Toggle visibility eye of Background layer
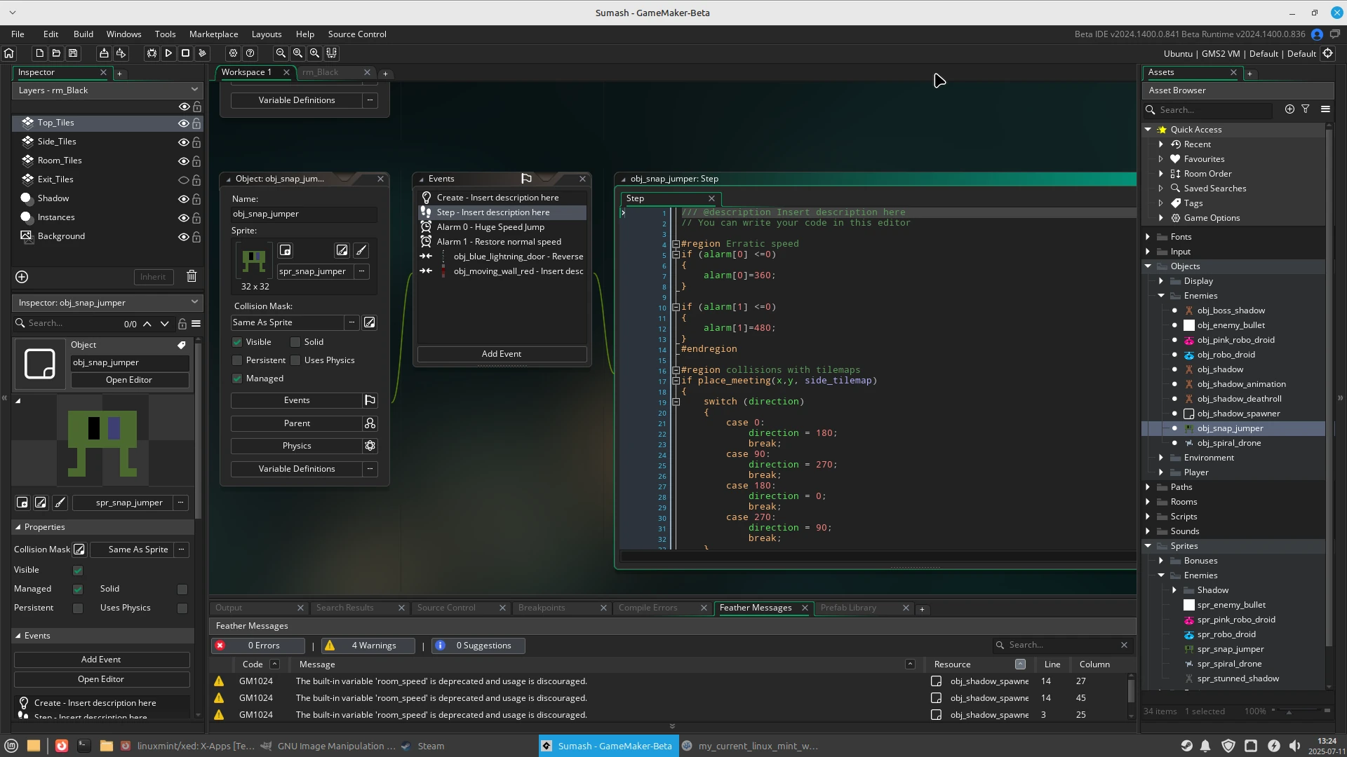Image resolution: width=1347 pixels, height=757 pixels. click(184, 237)
